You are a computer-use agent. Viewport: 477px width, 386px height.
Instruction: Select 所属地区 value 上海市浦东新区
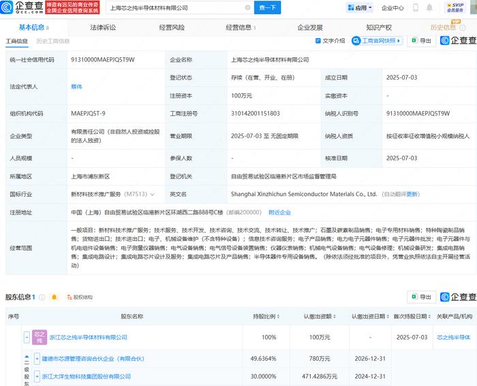(x=91, y=176)
